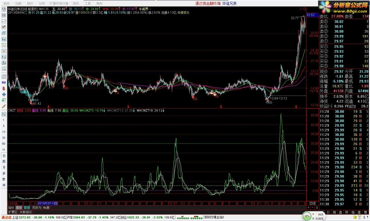Open the 工具 menu
The height and width of the screenshot is (221, 370).
88,4
